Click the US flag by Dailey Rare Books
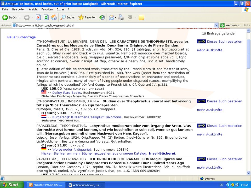Image resolution: width=251 pixels, height=188 pixels. coord(44,92)
